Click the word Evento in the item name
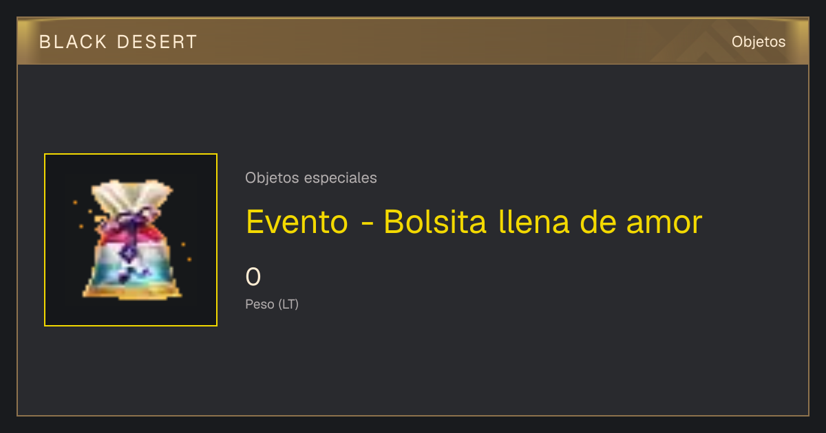Viewport: 826px width, 433px height. 297,222
